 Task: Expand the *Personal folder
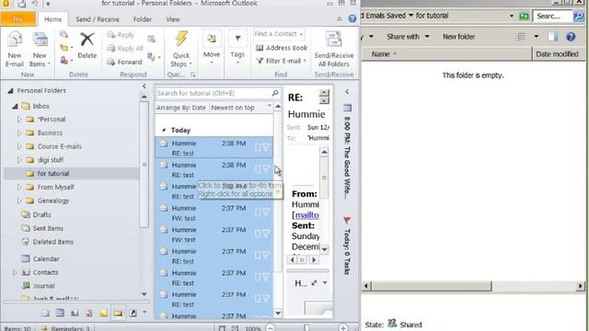(x=19, y=120)
